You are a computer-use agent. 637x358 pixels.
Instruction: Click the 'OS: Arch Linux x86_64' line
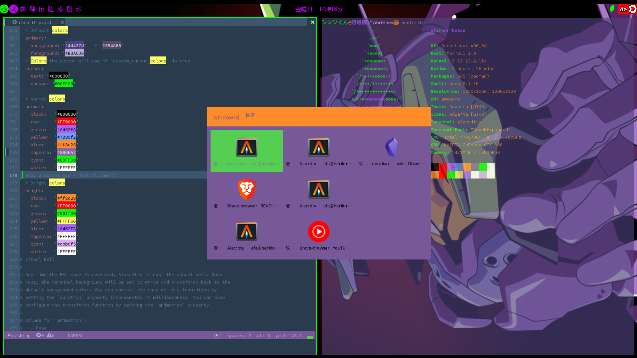(x=458, y=46)
